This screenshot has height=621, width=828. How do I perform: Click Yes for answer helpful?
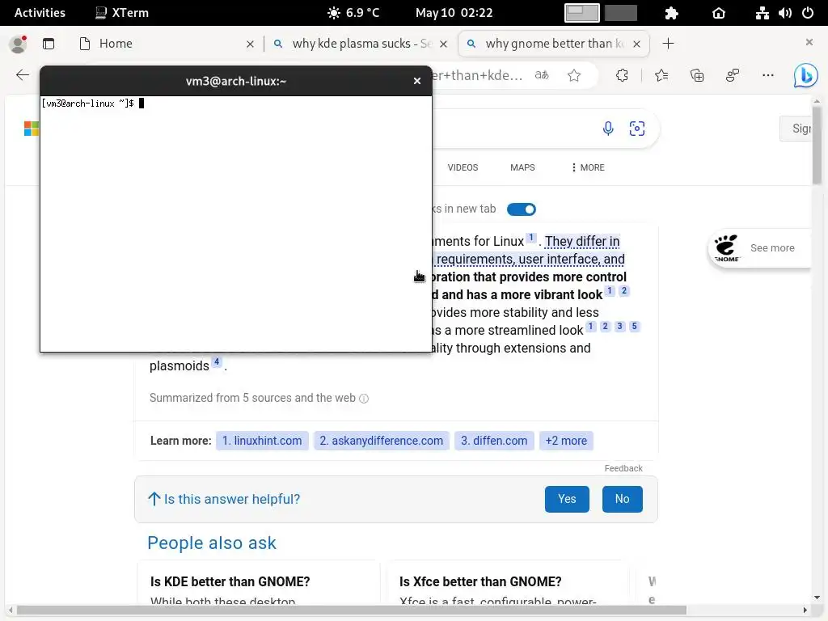[567, 499]
